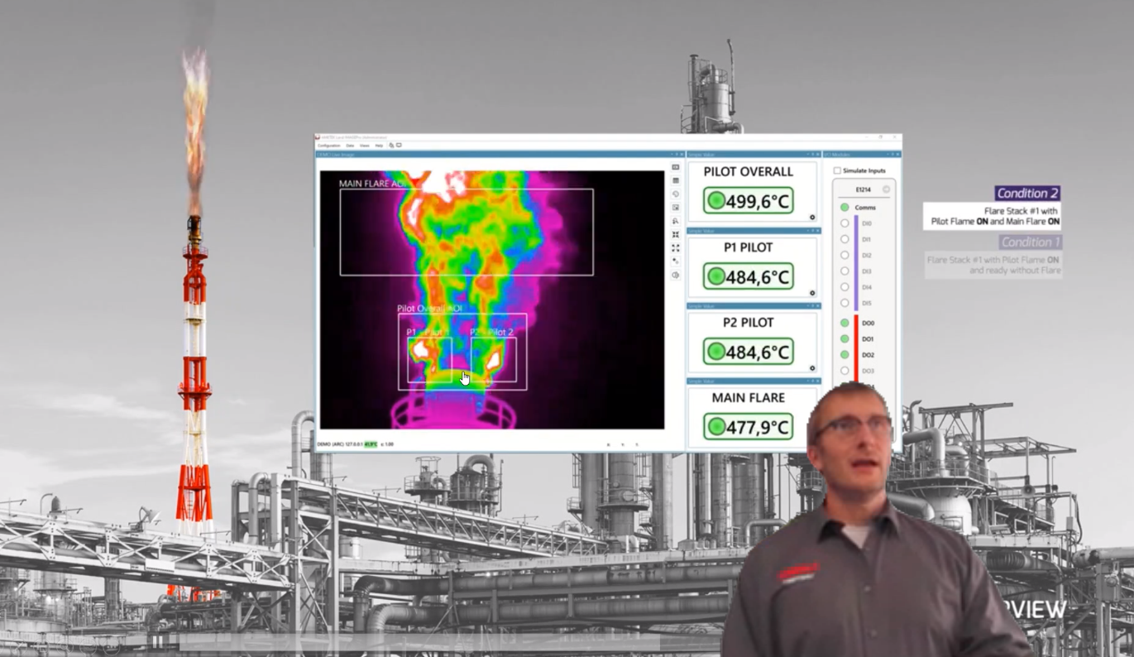
Task: Select the Condition 1 label
Action: coord(1029,242)
